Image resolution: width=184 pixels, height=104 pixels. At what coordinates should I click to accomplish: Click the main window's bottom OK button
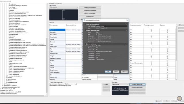click(166, 101)
